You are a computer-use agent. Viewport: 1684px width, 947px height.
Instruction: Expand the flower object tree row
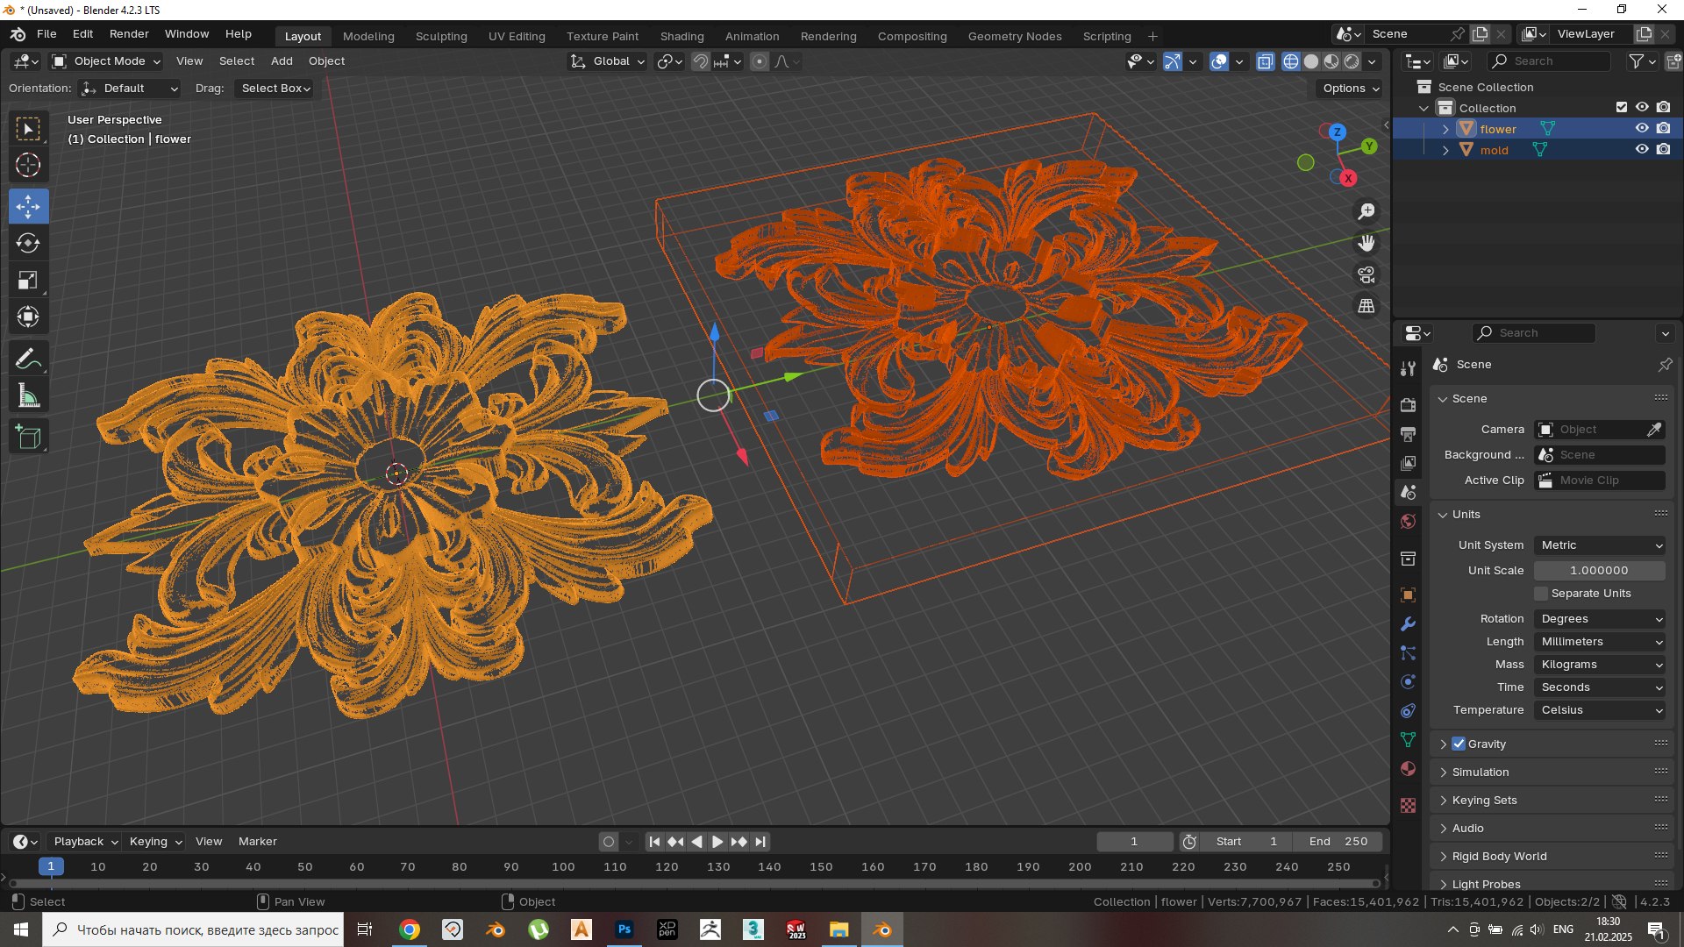pyautogui.click(x=1445, y=129)
